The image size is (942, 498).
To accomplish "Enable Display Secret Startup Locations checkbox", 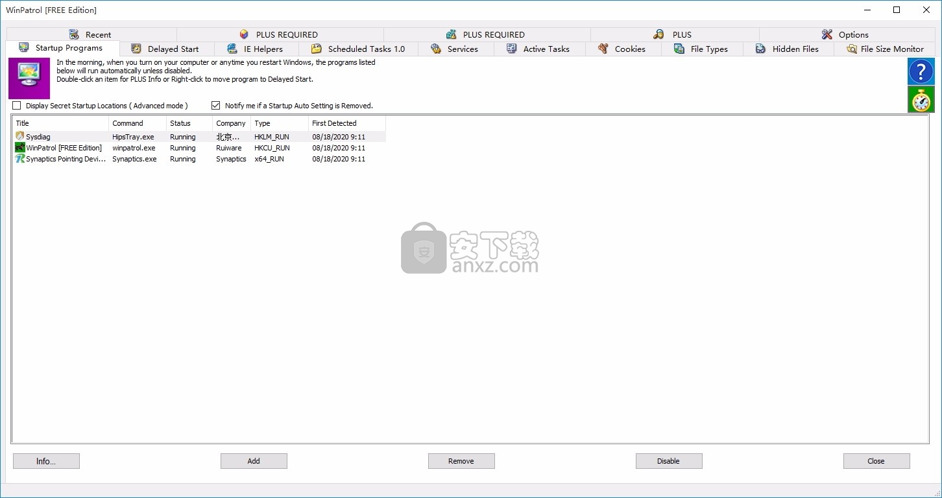I will 17,105.
